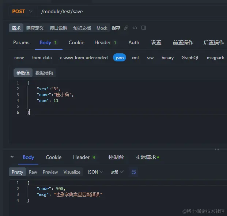
Task: Open the response Header tab
Action: pos(84,157)
